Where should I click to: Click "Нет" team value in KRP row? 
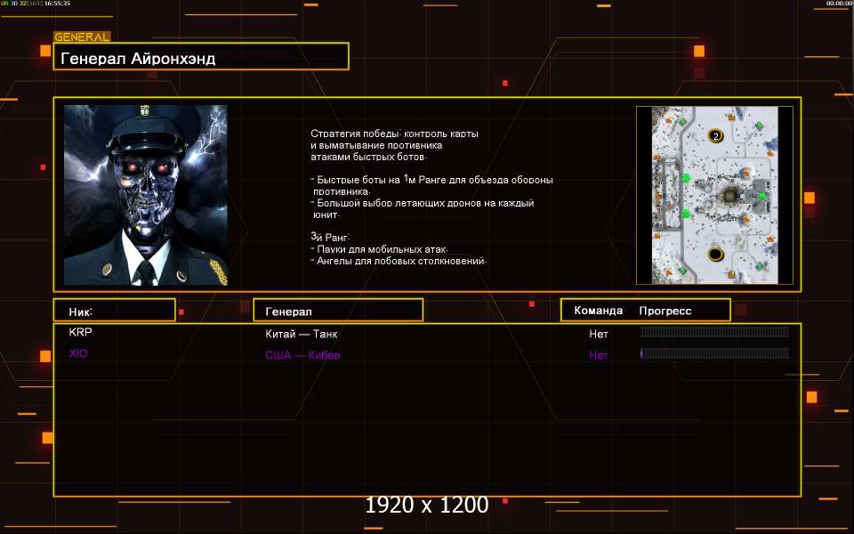[x=599, y=334]
